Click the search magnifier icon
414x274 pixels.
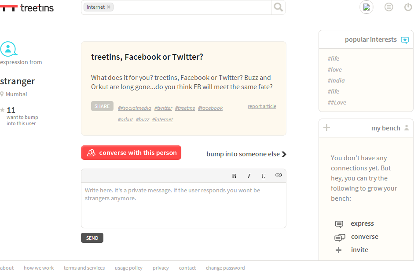[x=278, y=7]
